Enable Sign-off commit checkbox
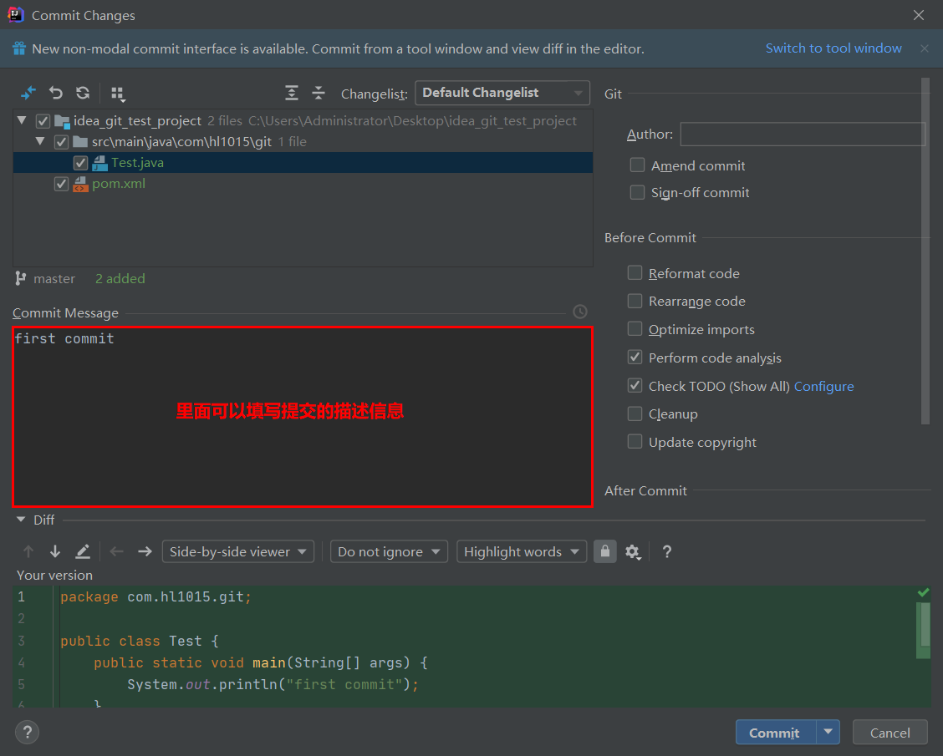This screenshot has height=756, width=943. tap(637, 191)
